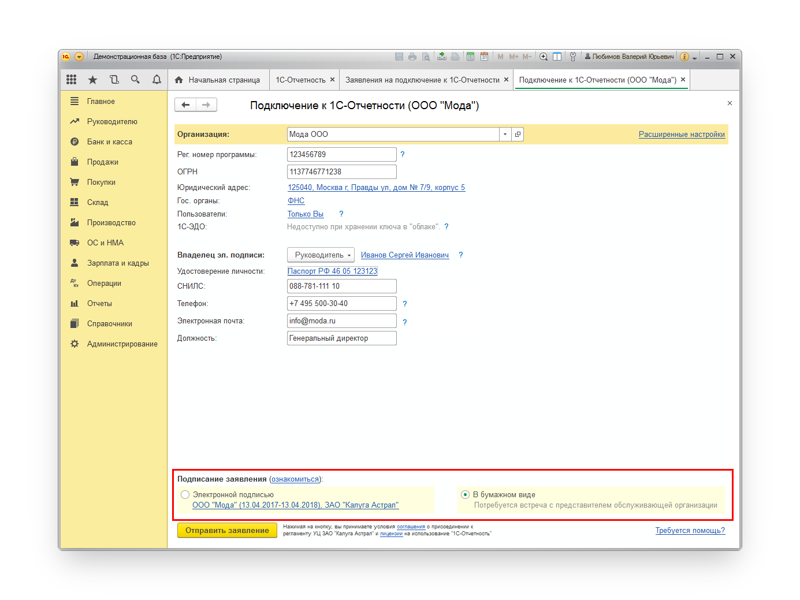Image resolution: width=800 pixels, height=600 pixels.
Task: Open the sections menu grid icon
Action: click(72, 80)
